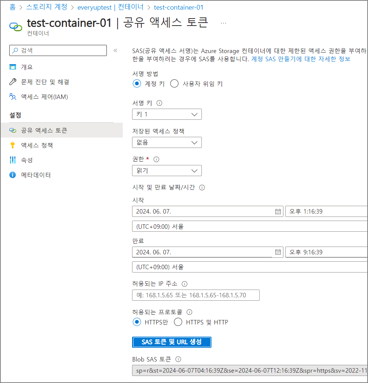Image resolution: width=368 pixels, height=383 pixels.
Task: Open 메타데이터 in the sidebar
Action: point(36,175)
